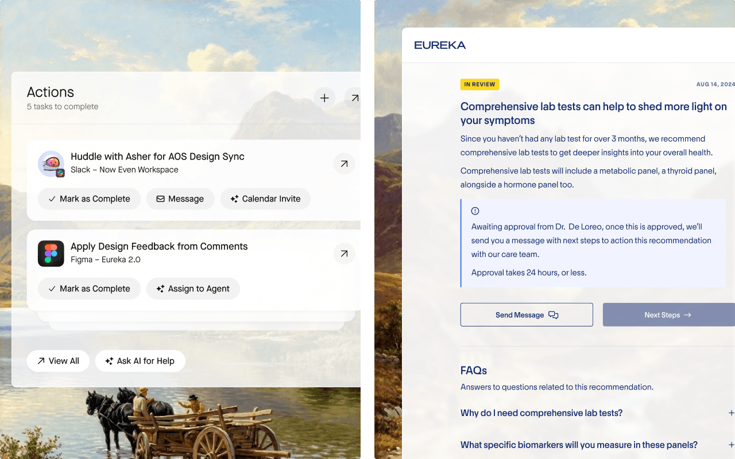Click the paragraph starting 'Since you haven't had any lab test'
Screen dimensions: 735x459
(x=586, y=146)
